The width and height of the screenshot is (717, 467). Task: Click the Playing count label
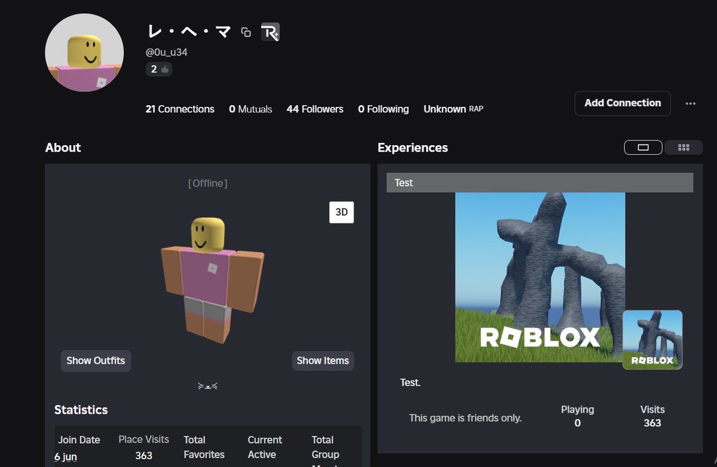pos(577,410)
